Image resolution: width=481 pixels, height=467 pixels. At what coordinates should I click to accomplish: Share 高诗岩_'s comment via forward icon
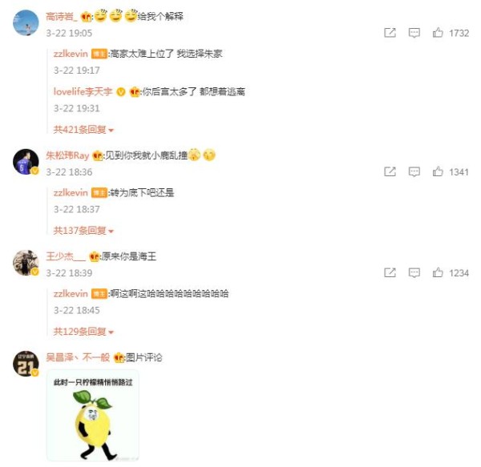click(390, 33)
